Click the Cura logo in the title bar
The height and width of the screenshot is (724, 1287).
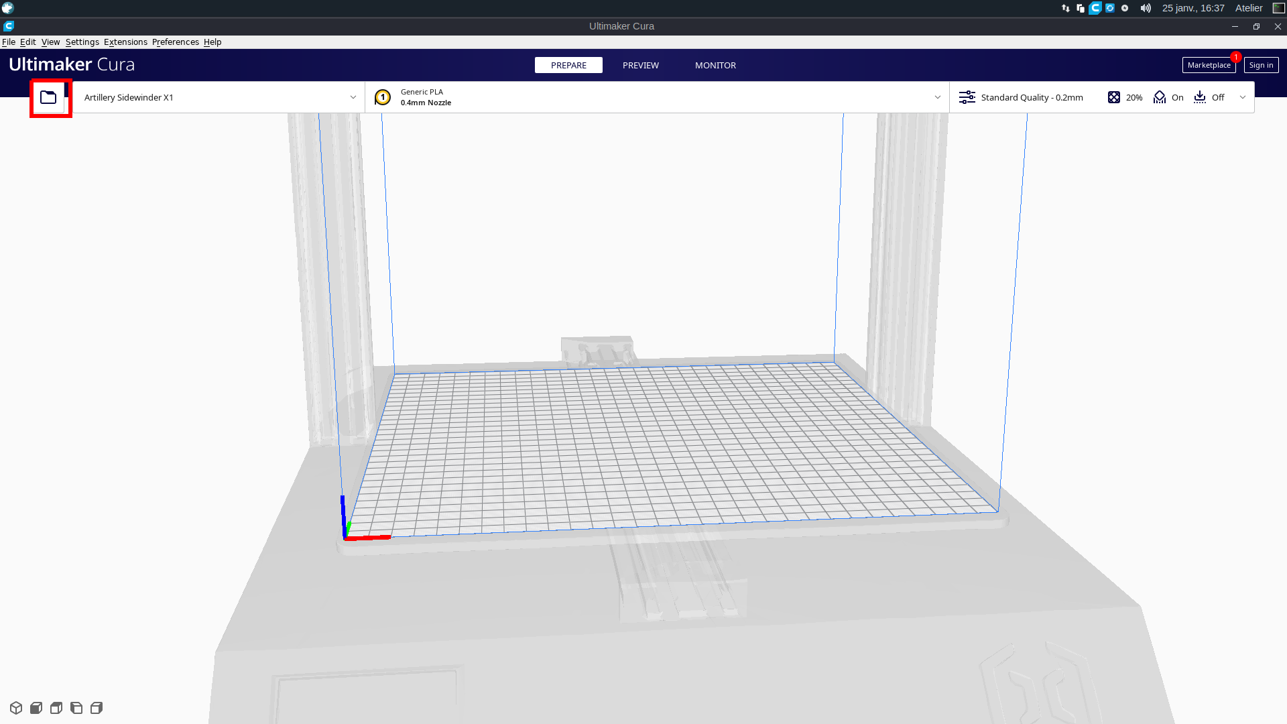click(x=9, y=26)
